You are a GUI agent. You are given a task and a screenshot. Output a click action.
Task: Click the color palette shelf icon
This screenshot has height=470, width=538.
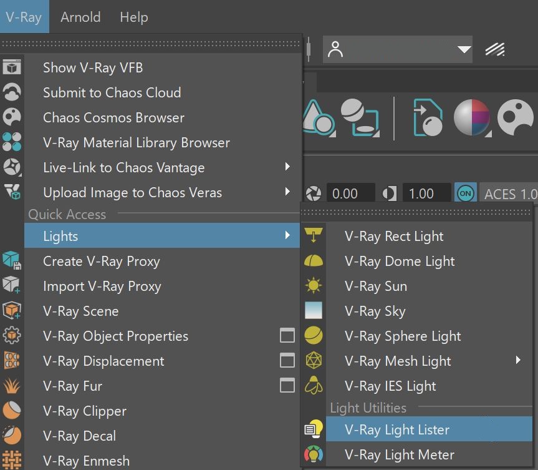516,117
